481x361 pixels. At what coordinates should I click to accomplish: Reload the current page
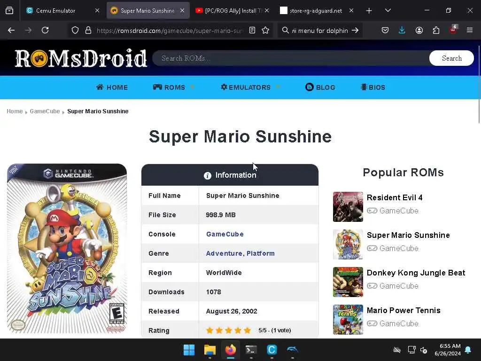(x=45, y=30)
